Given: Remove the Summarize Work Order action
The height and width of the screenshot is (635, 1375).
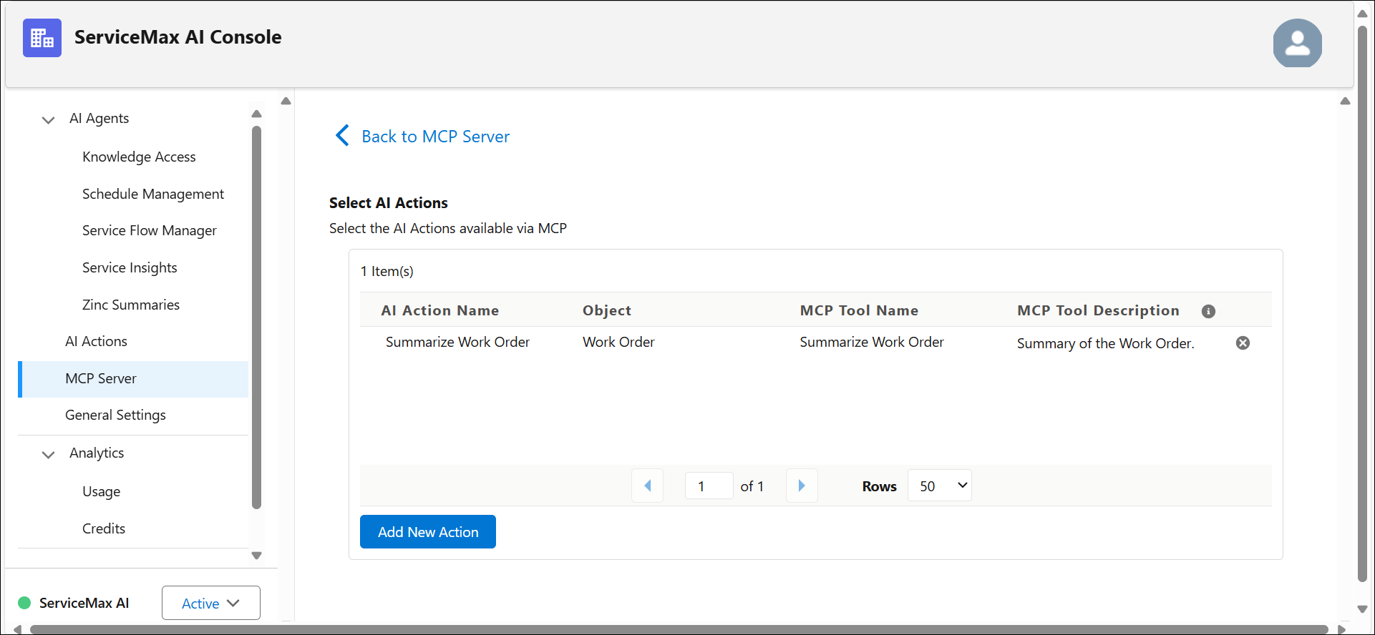Looking at the screenshot, I should coord(1243,343).
